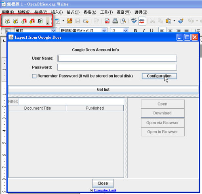Click the Download button
The height and width of the screenshot is (194, 202).
click(163, 113)
